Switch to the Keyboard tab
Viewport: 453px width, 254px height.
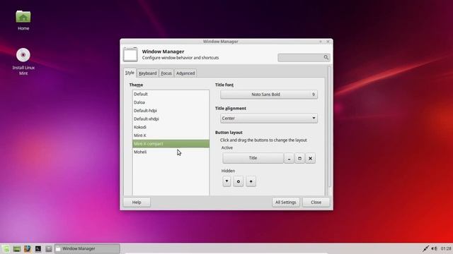pyautogui.click(x=148, y=73)
